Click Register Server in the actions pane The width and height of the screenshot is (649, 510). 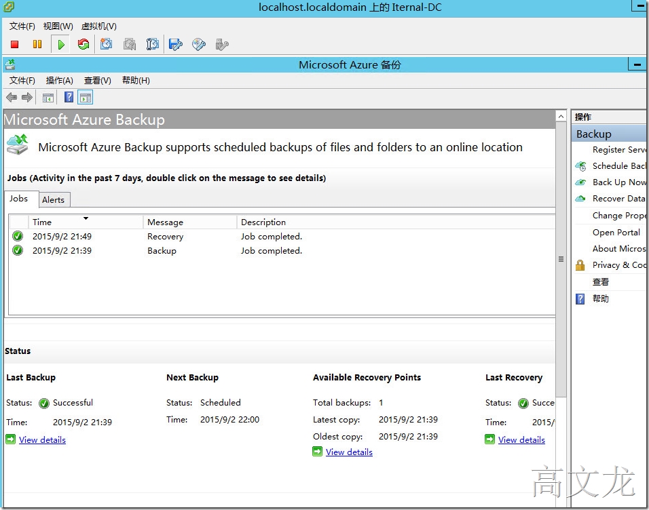(x=618, y=150)
